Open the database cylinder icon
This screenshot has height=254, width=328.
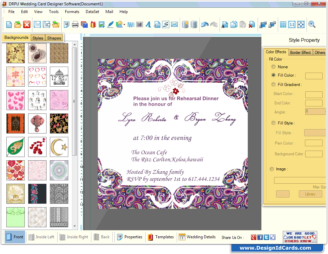tap(194, 25)
